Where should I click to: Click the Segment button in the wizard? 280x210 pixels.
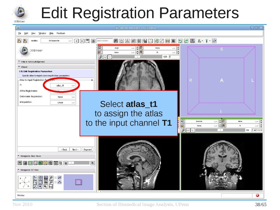[87, 149]
